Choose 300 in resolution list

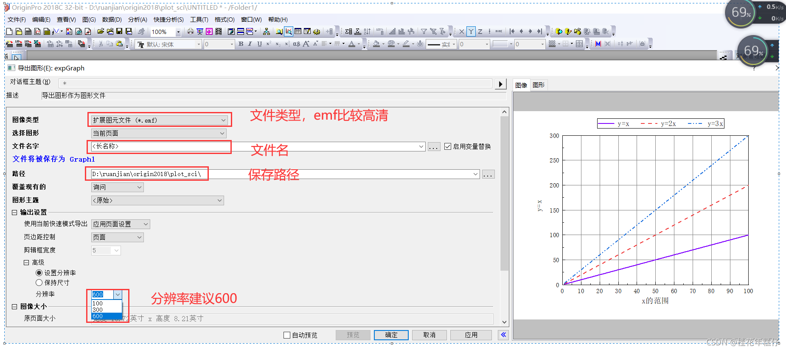[x=107, y=310]
